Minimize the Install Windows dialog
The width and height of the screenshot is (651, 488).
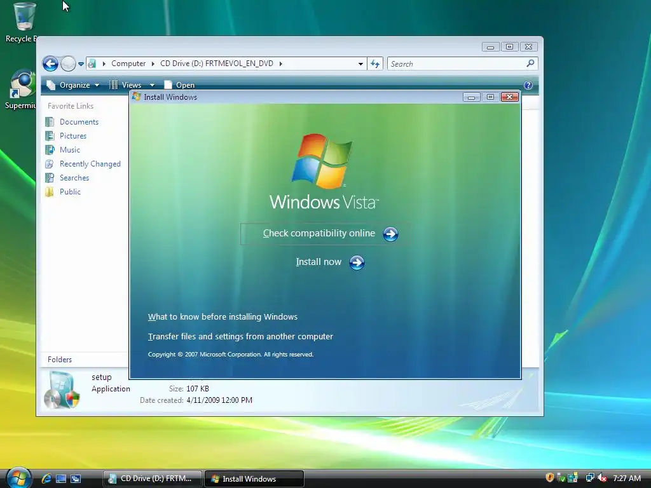coord(471,97)
